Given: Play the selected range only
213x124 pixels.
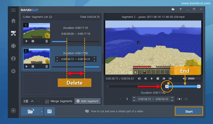Looking at the screenshot, I should click(x=179, y=99).
